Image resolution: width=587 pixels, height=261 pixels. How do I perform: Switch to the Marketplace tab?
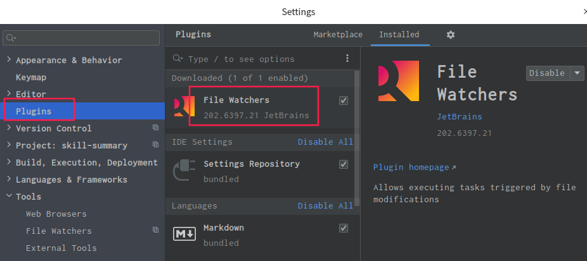pyautogui.click(x=338, y=35)
